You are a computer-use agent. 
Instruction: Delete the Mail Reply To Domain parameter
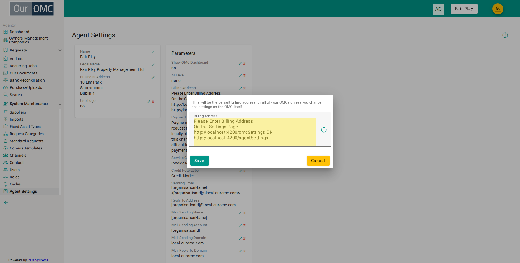244,251
